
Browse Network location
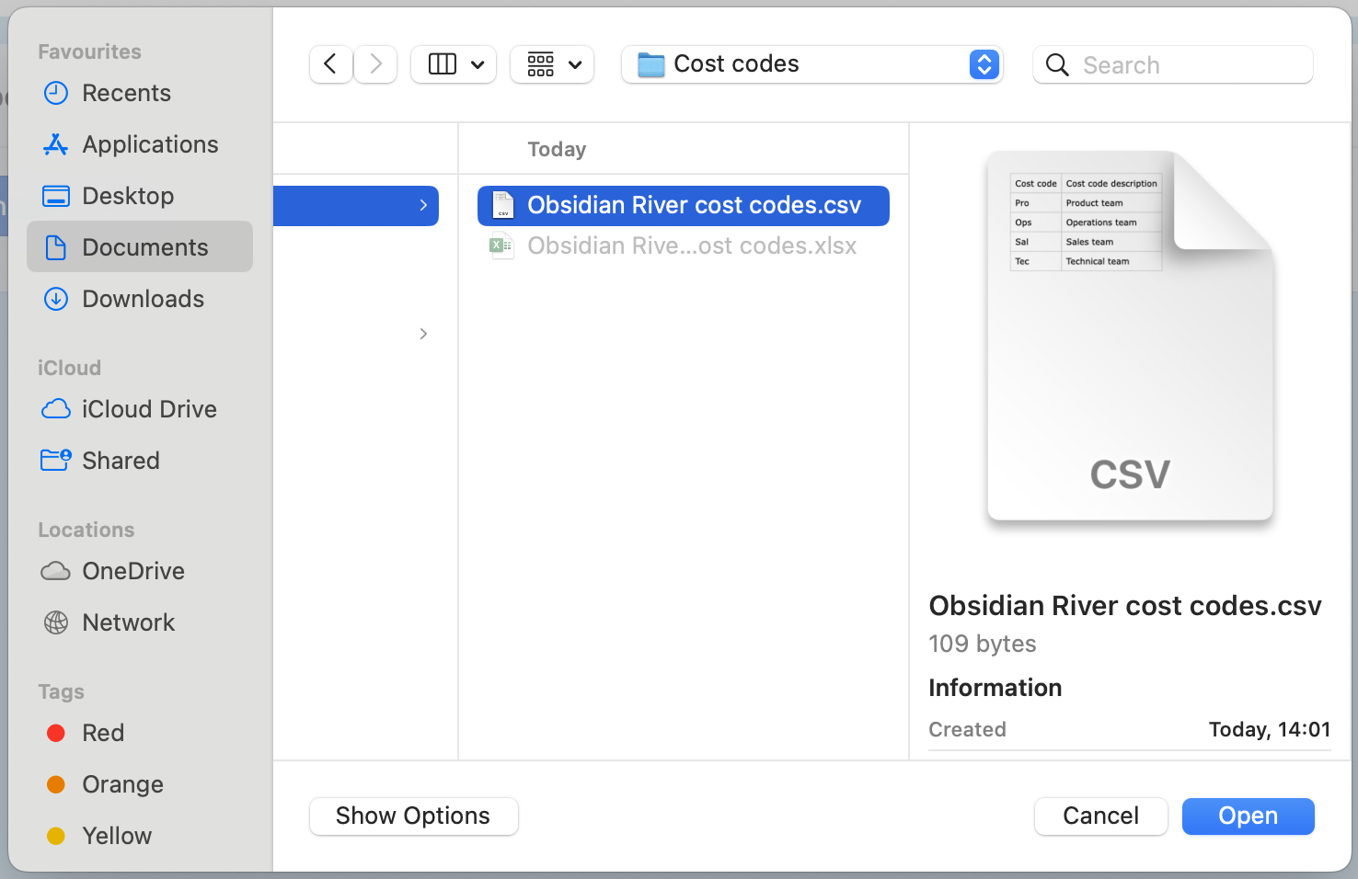[128, 622]
